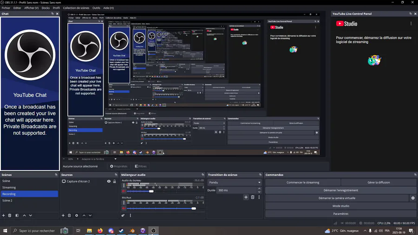This screenshot has height=235, width=418.
Task: Mute Mic/Aux
Action: [x=124, y=209]
